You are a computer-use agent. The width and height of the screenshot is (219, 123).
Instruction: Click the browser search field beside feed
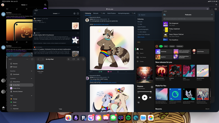click(x=150, y=15)
